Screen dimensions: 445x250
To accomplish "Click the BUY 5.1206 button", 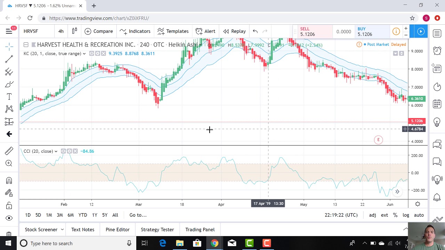I will 373,32.
